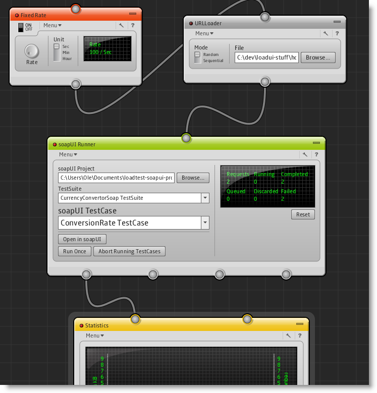377x393 pixels.
Task: Select the Sec unit label
Action: click(66, 46)
